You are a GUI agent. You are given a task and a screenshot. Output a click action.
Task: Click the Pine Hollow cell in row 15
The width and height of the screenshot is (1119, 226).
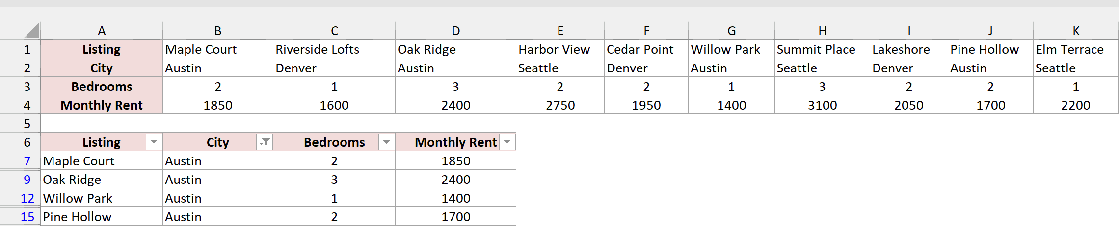tap(102, 216)
